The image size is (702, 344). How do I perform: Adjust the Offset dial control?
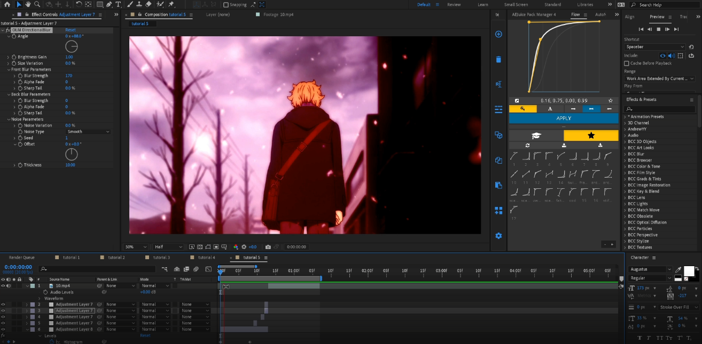(72, 155)
